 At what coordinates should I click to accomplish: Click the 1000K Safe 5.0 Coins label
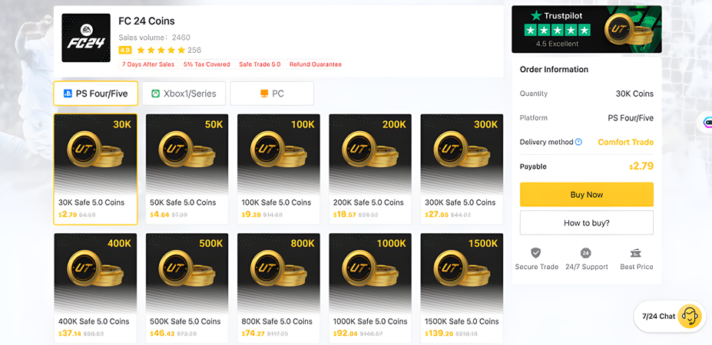tap(370, 321)
